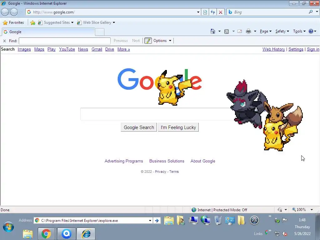Expand taskbar Address toolbar dropdown

[x=150, y=221]
